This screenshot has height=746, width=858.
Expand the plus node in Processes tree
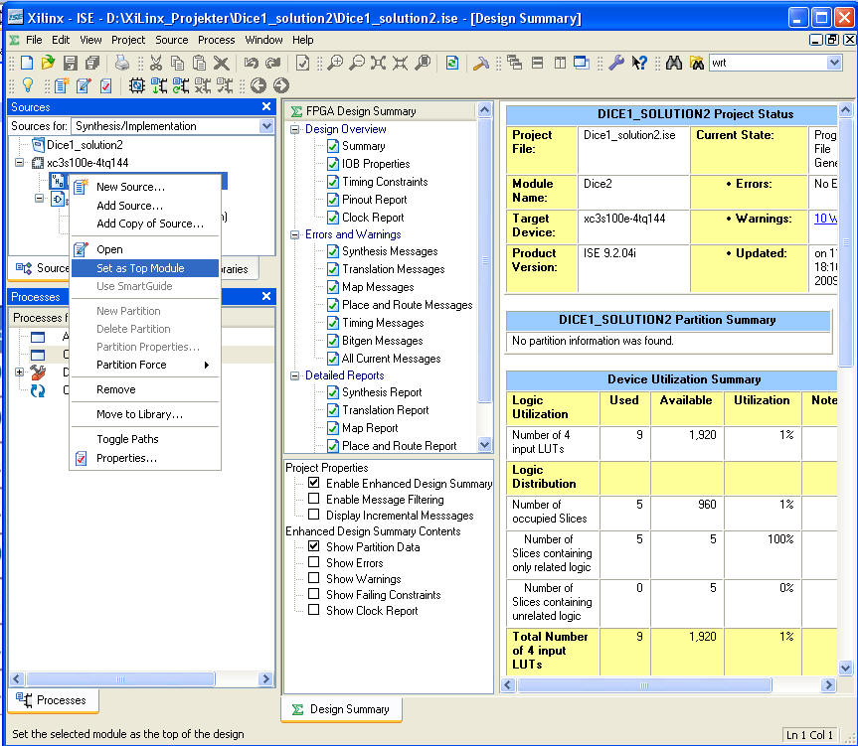pos(19,373)
